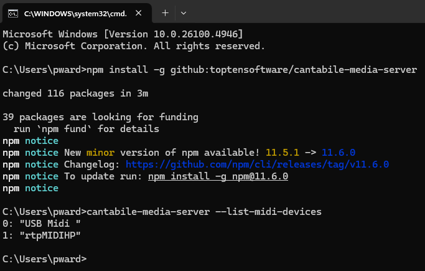Click the "rtpMIDIHP" device line
Screen dimensions: 425x271
[x=42, y=235]
